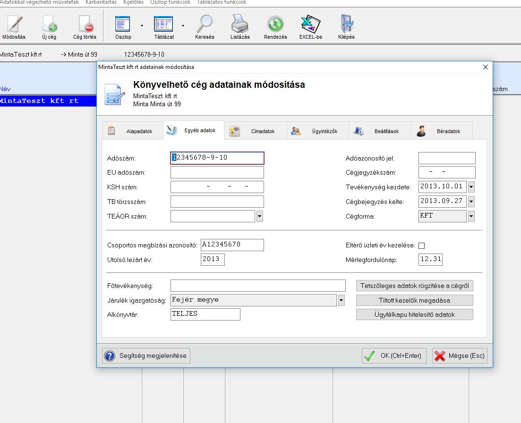Open the Cégforma dropdown
Screen dimensions: 521x423
click(x=471, y=217)
